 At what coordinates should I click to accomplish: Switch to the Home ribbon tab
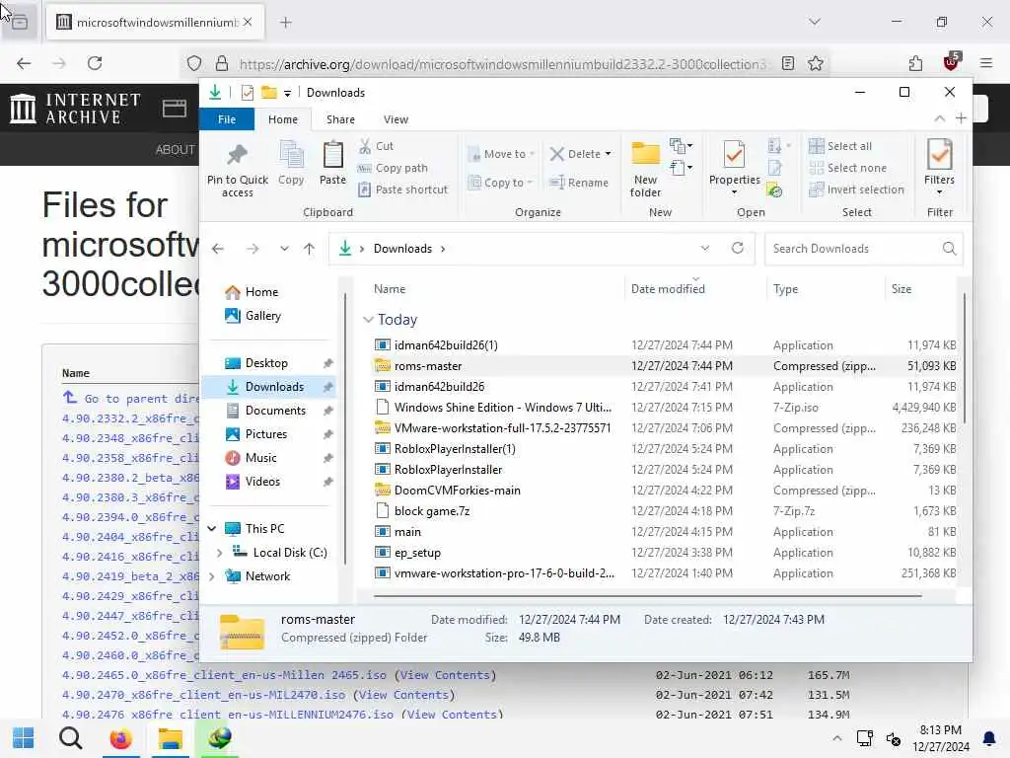(283, 119)
